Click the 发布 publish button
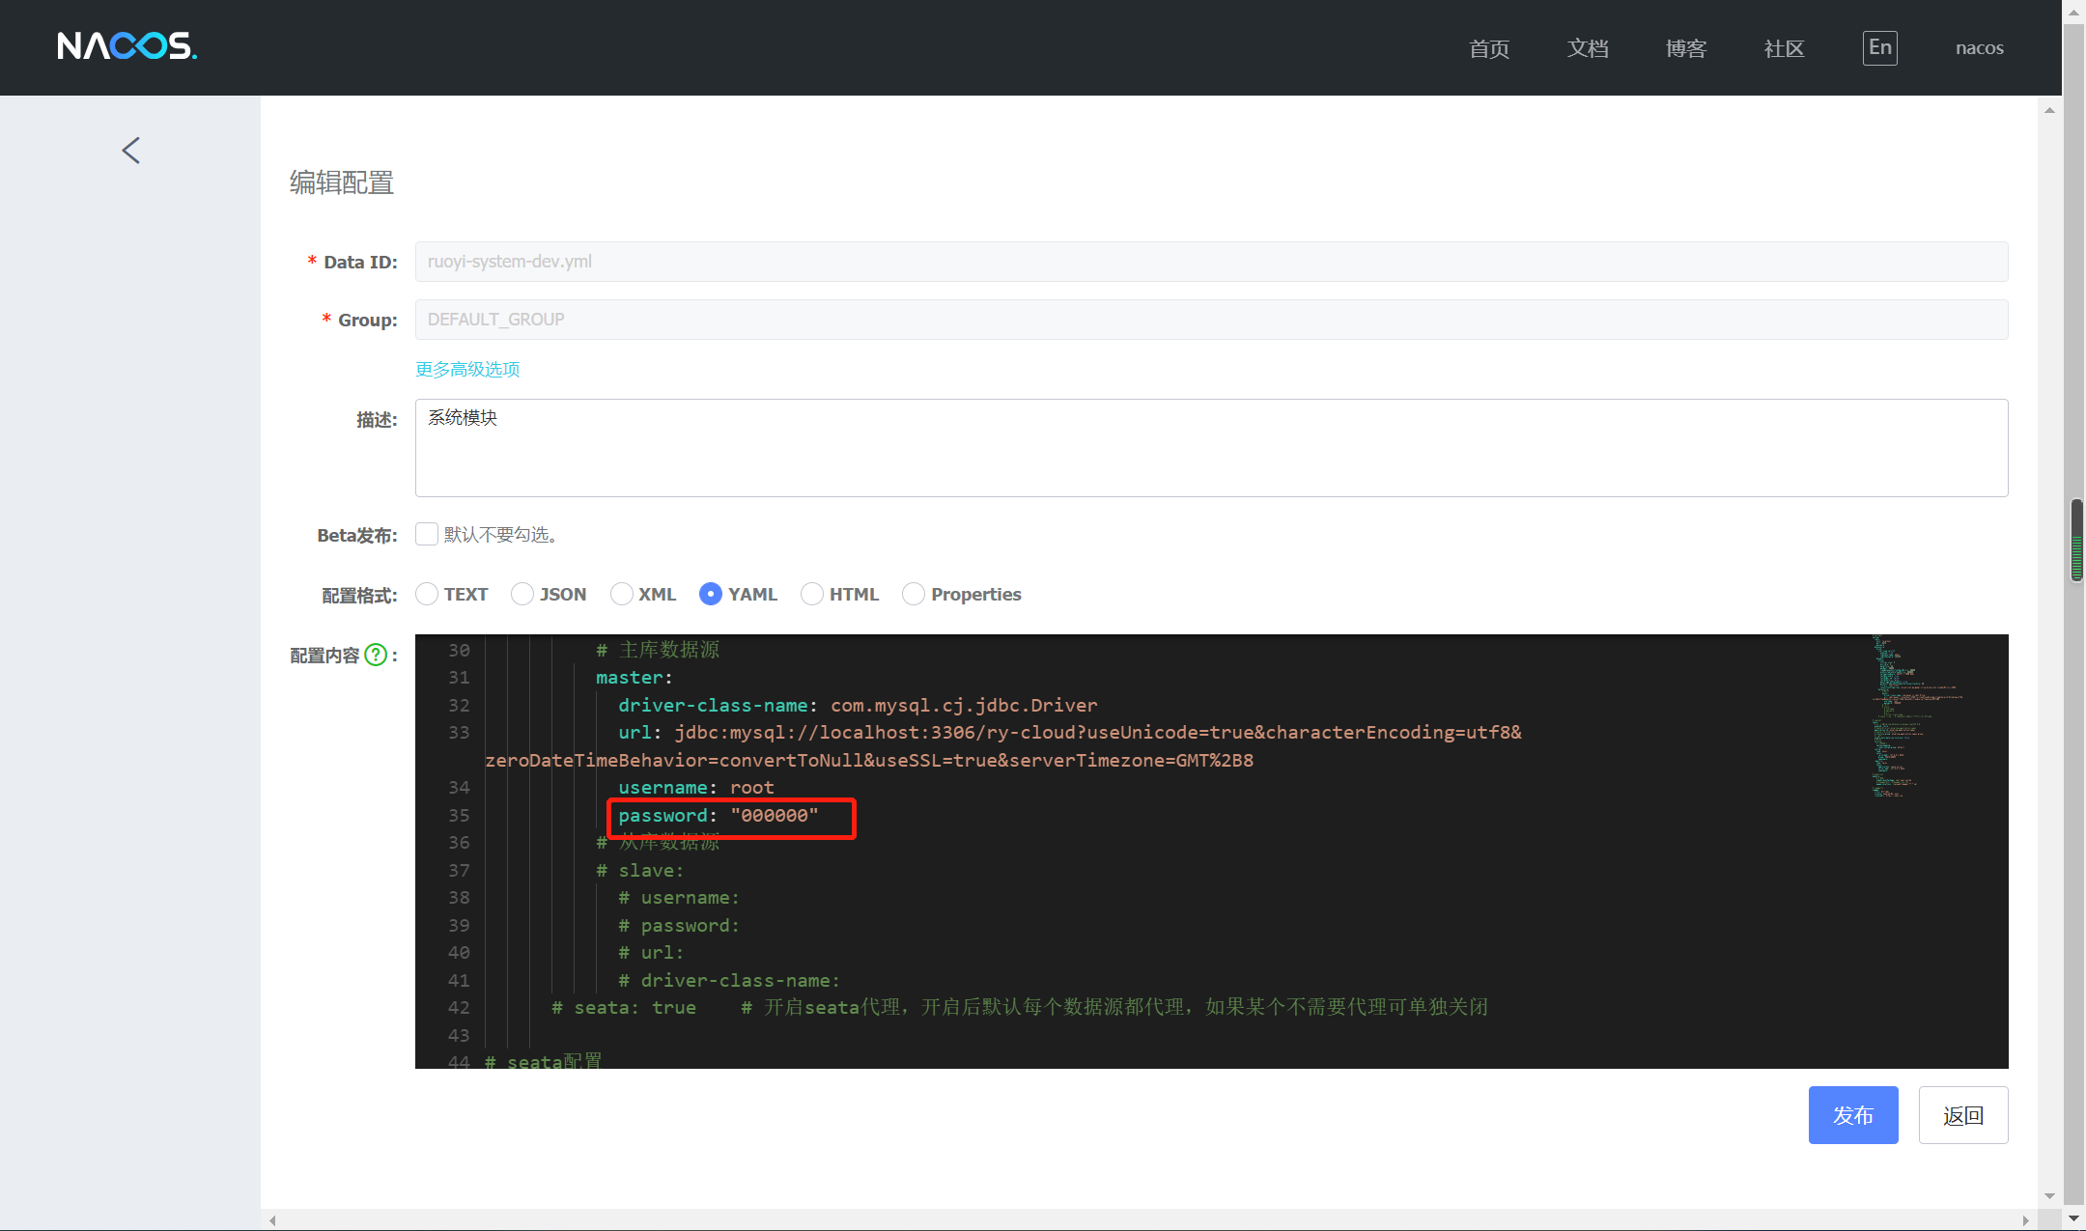The width and height of the screenshot is (2086, 1231). tap(1852, 1115)
